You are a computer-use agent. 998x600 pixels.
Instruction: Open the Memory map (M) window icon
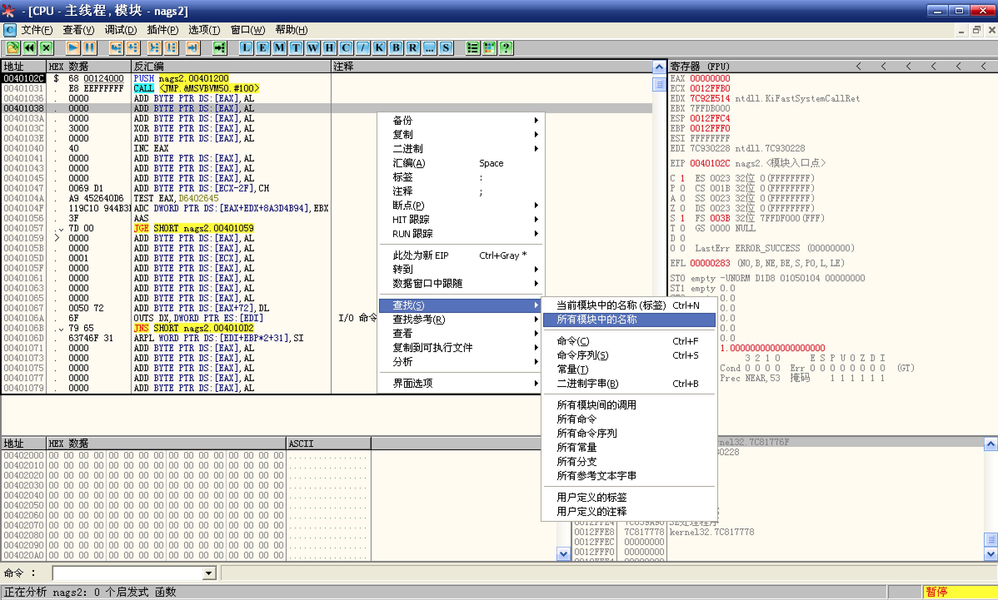click(x=279, y=48)
